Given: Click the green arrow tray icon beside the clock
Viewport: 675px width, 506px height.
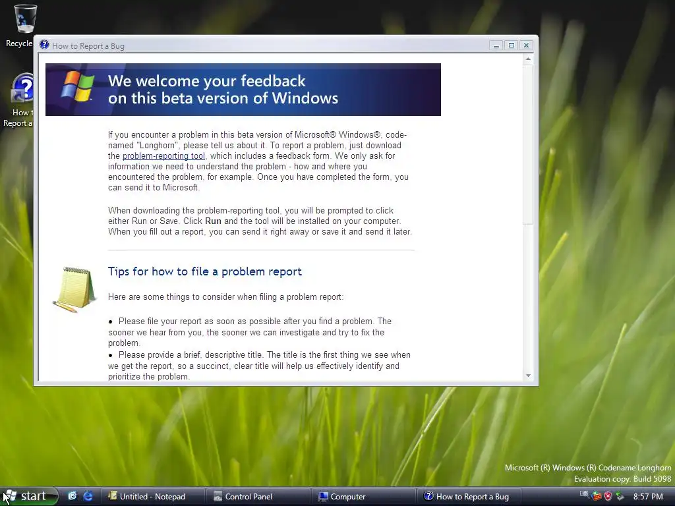Looking at the screenshot, I should point(620,496).
